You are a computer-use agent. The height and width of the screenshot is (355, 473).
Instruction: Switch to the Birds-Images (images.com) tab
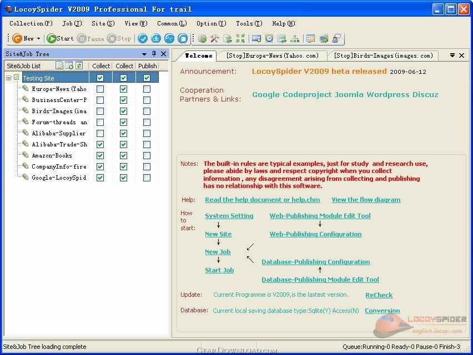[x=383, y=55]
